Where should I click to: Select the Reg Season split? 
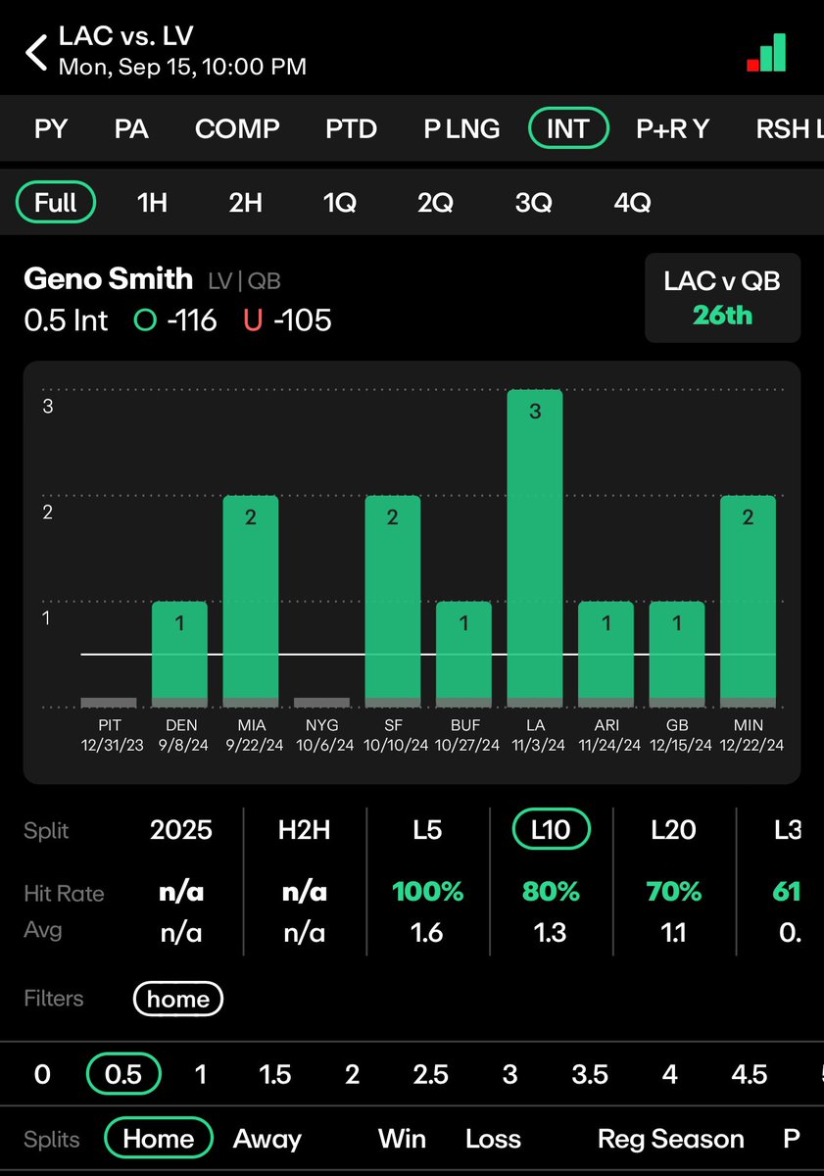pos(671,1139)
